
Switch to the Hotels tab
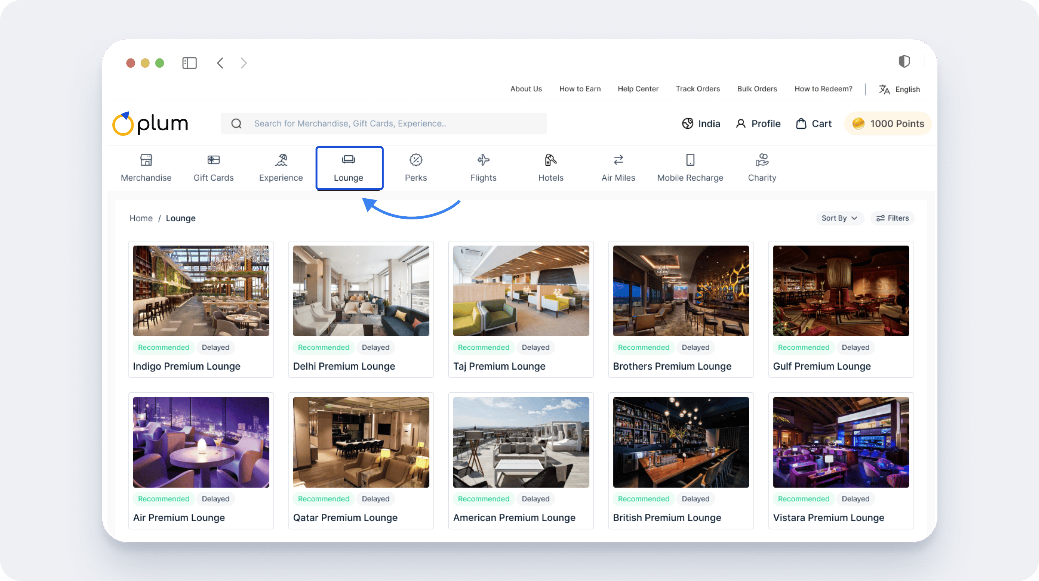[551, 168]
